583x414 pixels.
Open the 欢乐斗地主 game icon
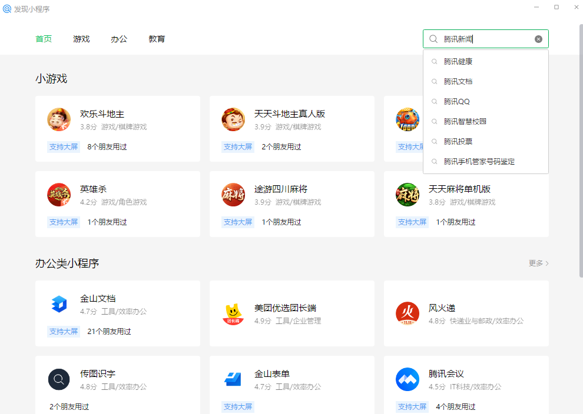(x=59, y=119)
